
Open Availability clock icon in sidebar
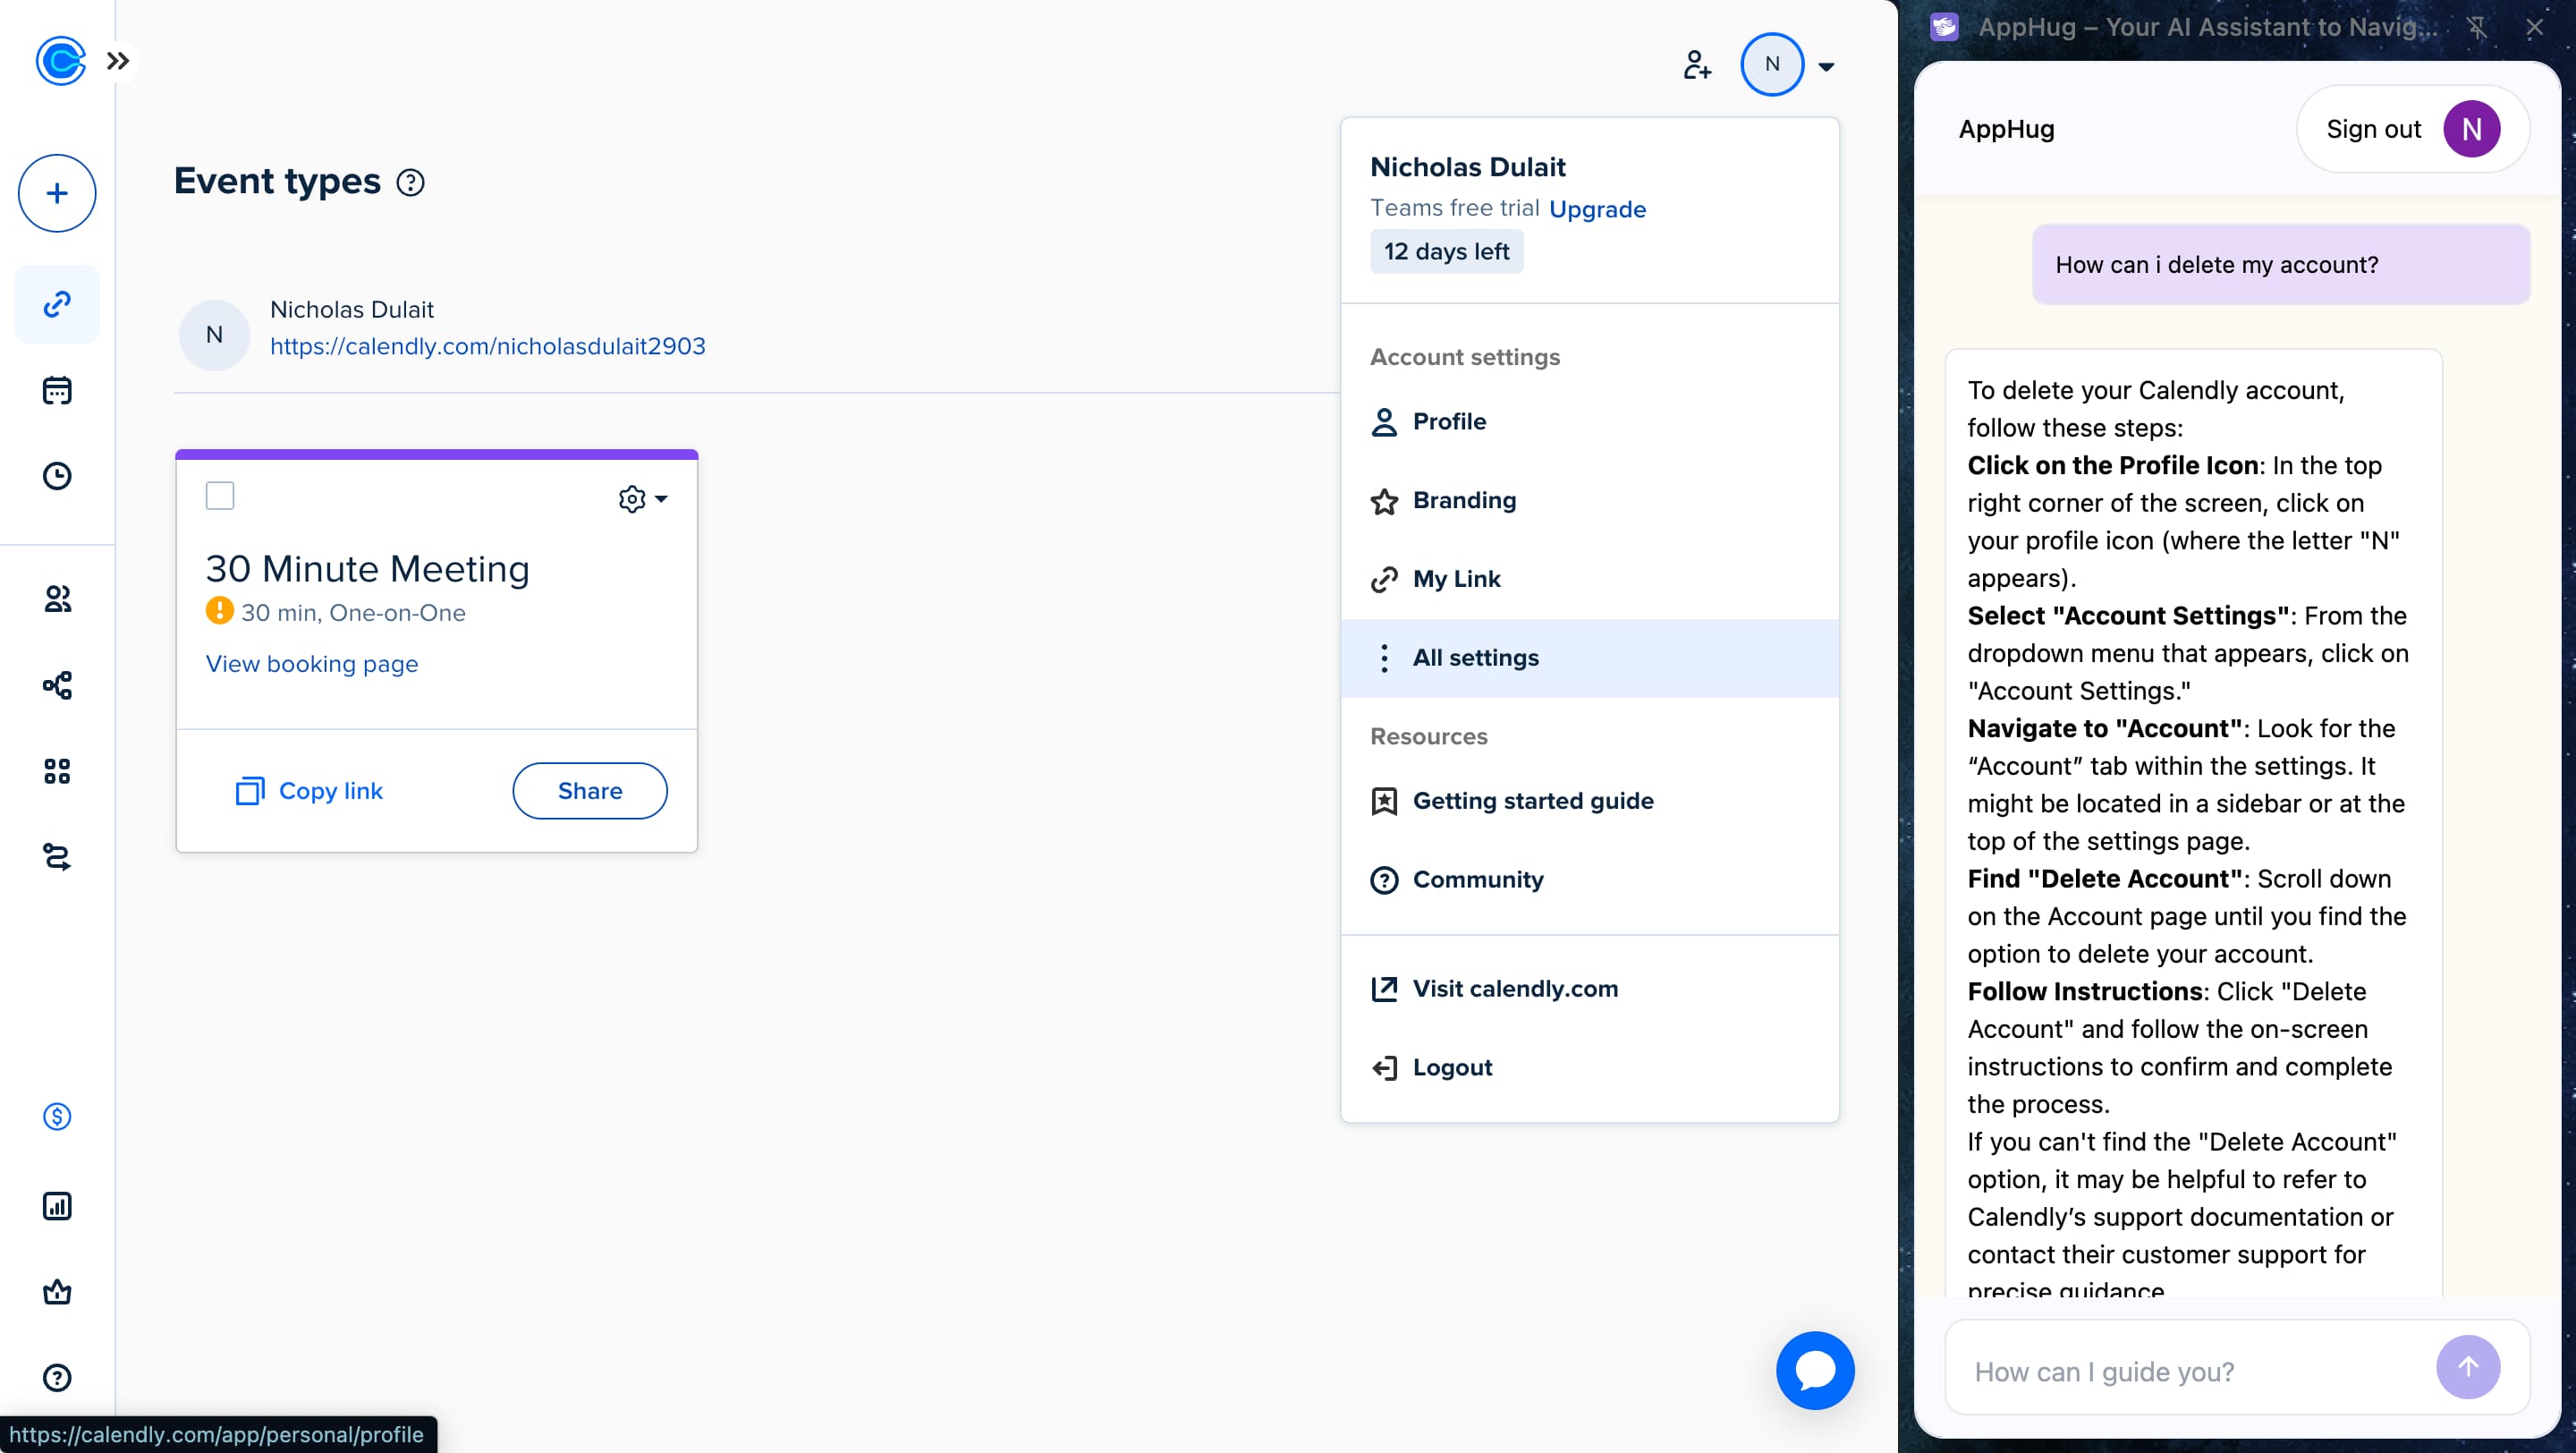[57, 476]
